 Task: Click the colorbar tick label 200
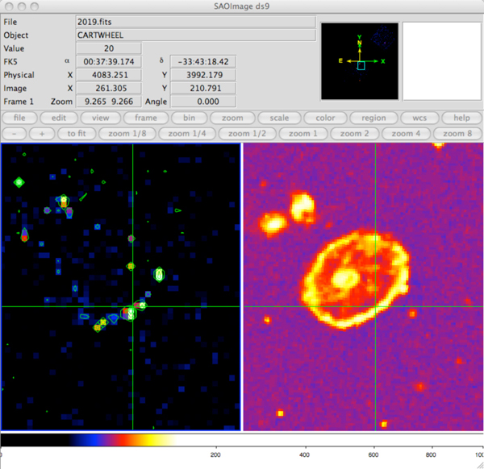click(215, 454)
